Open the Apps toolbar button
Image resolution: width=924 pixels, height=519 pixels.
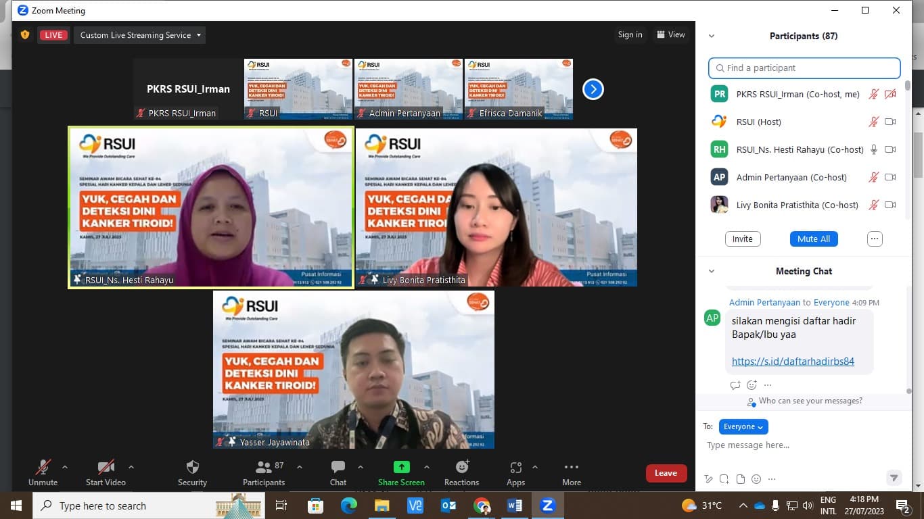[x=515, y=472]
